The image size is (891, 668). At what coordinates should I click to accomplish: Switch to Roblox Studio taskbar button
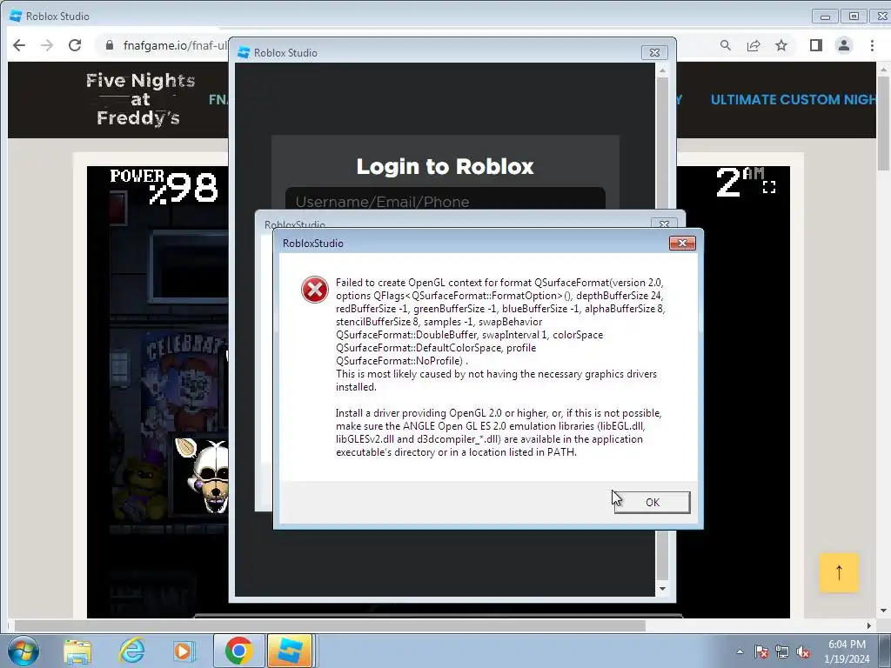click(290, 651)
